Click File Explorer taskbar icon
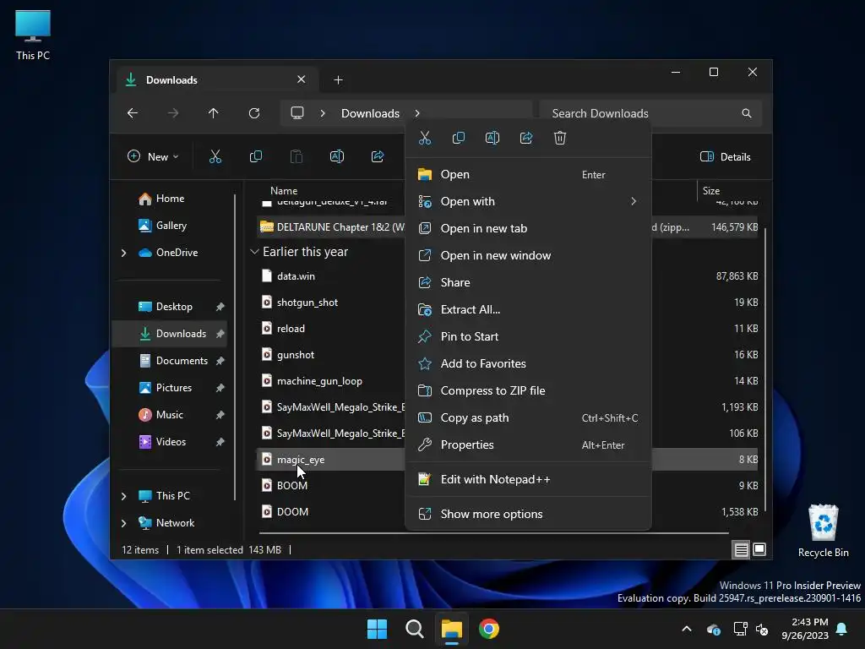 tap(451, 629)
